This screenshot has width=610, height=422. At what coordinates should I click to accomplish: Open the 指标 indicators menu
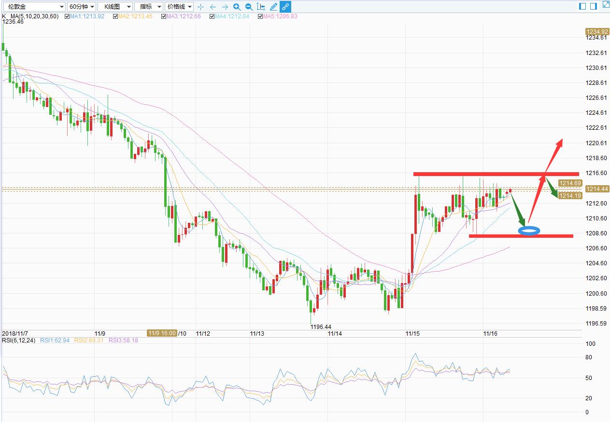[x=148, y=7]
